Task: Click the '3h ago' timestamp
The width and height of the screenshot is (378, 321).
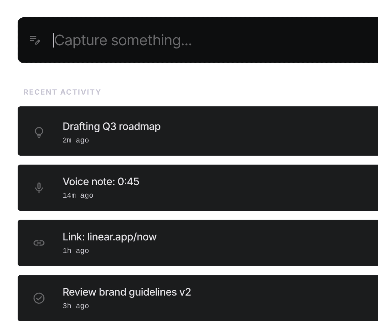Action: [76, 306]
